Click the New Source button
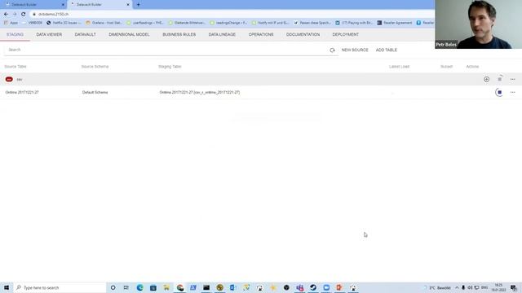 (355, 50)
